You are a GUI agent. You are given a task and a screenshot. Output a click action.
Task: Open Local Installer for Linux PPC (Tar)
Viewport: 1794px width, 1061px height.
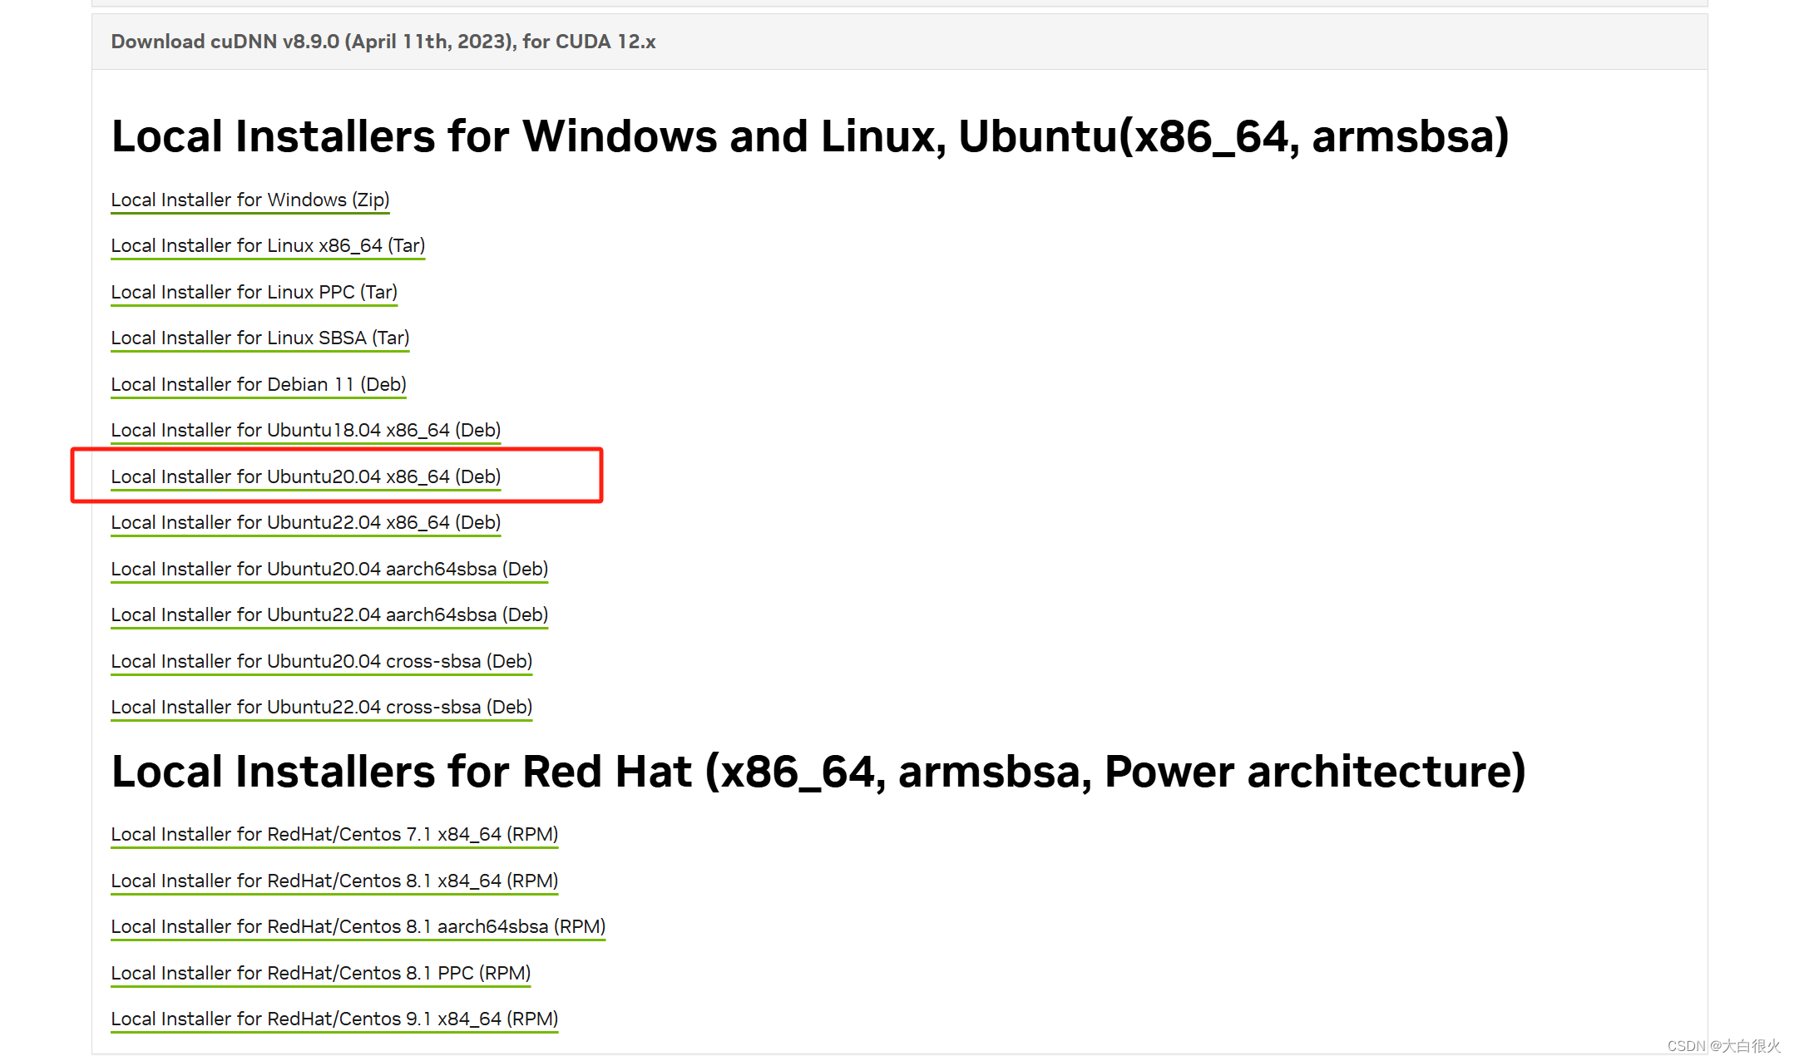pyautogui.click(x=255, y=293)
